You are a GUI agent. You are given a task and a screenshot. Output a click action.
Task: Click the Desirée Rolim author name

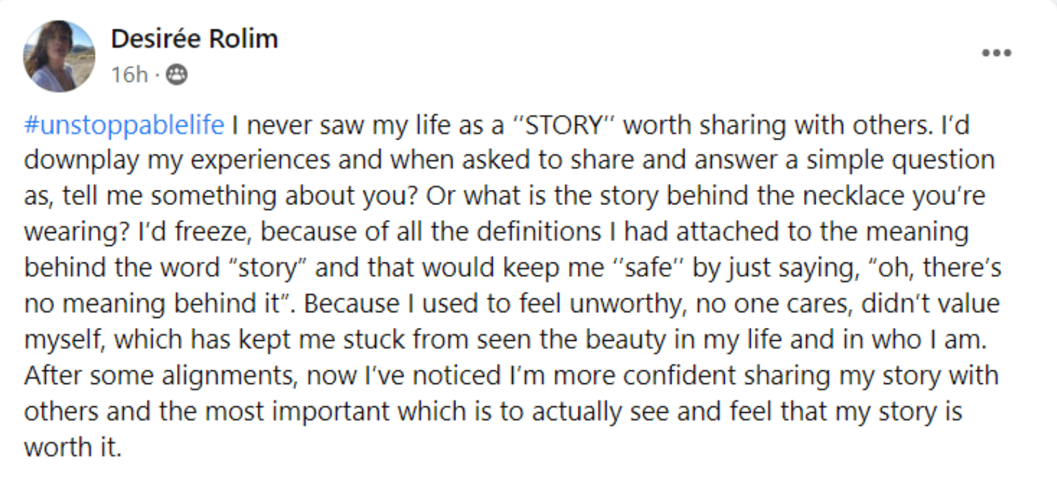pos(194,39)
